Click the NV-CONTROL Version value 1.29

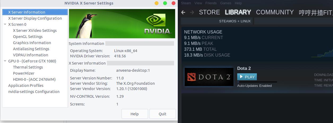tap(120, 96)
